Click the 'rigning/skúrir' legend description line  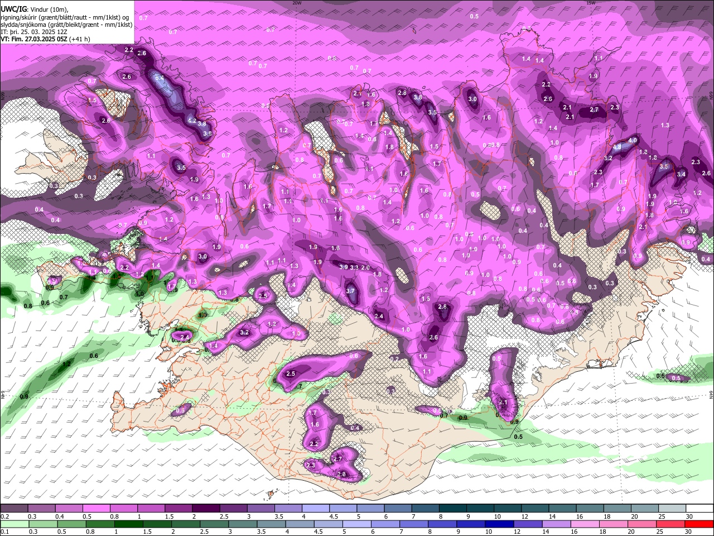click(66, 17)
